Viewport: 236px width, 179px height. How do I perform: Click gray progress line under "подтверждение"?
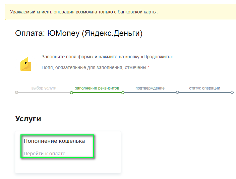(x=150, y=92)
